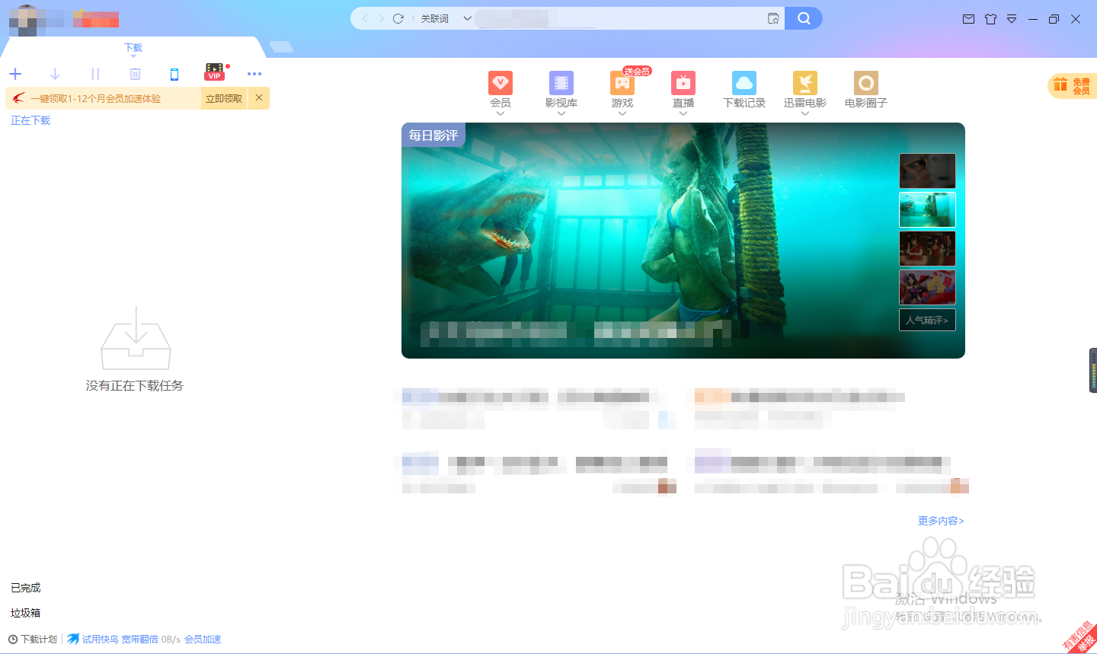The height and width of the screenshot is (654, 1097).
Task: Select the second underwater scene thumbnail
Action: tap(927, 210)
